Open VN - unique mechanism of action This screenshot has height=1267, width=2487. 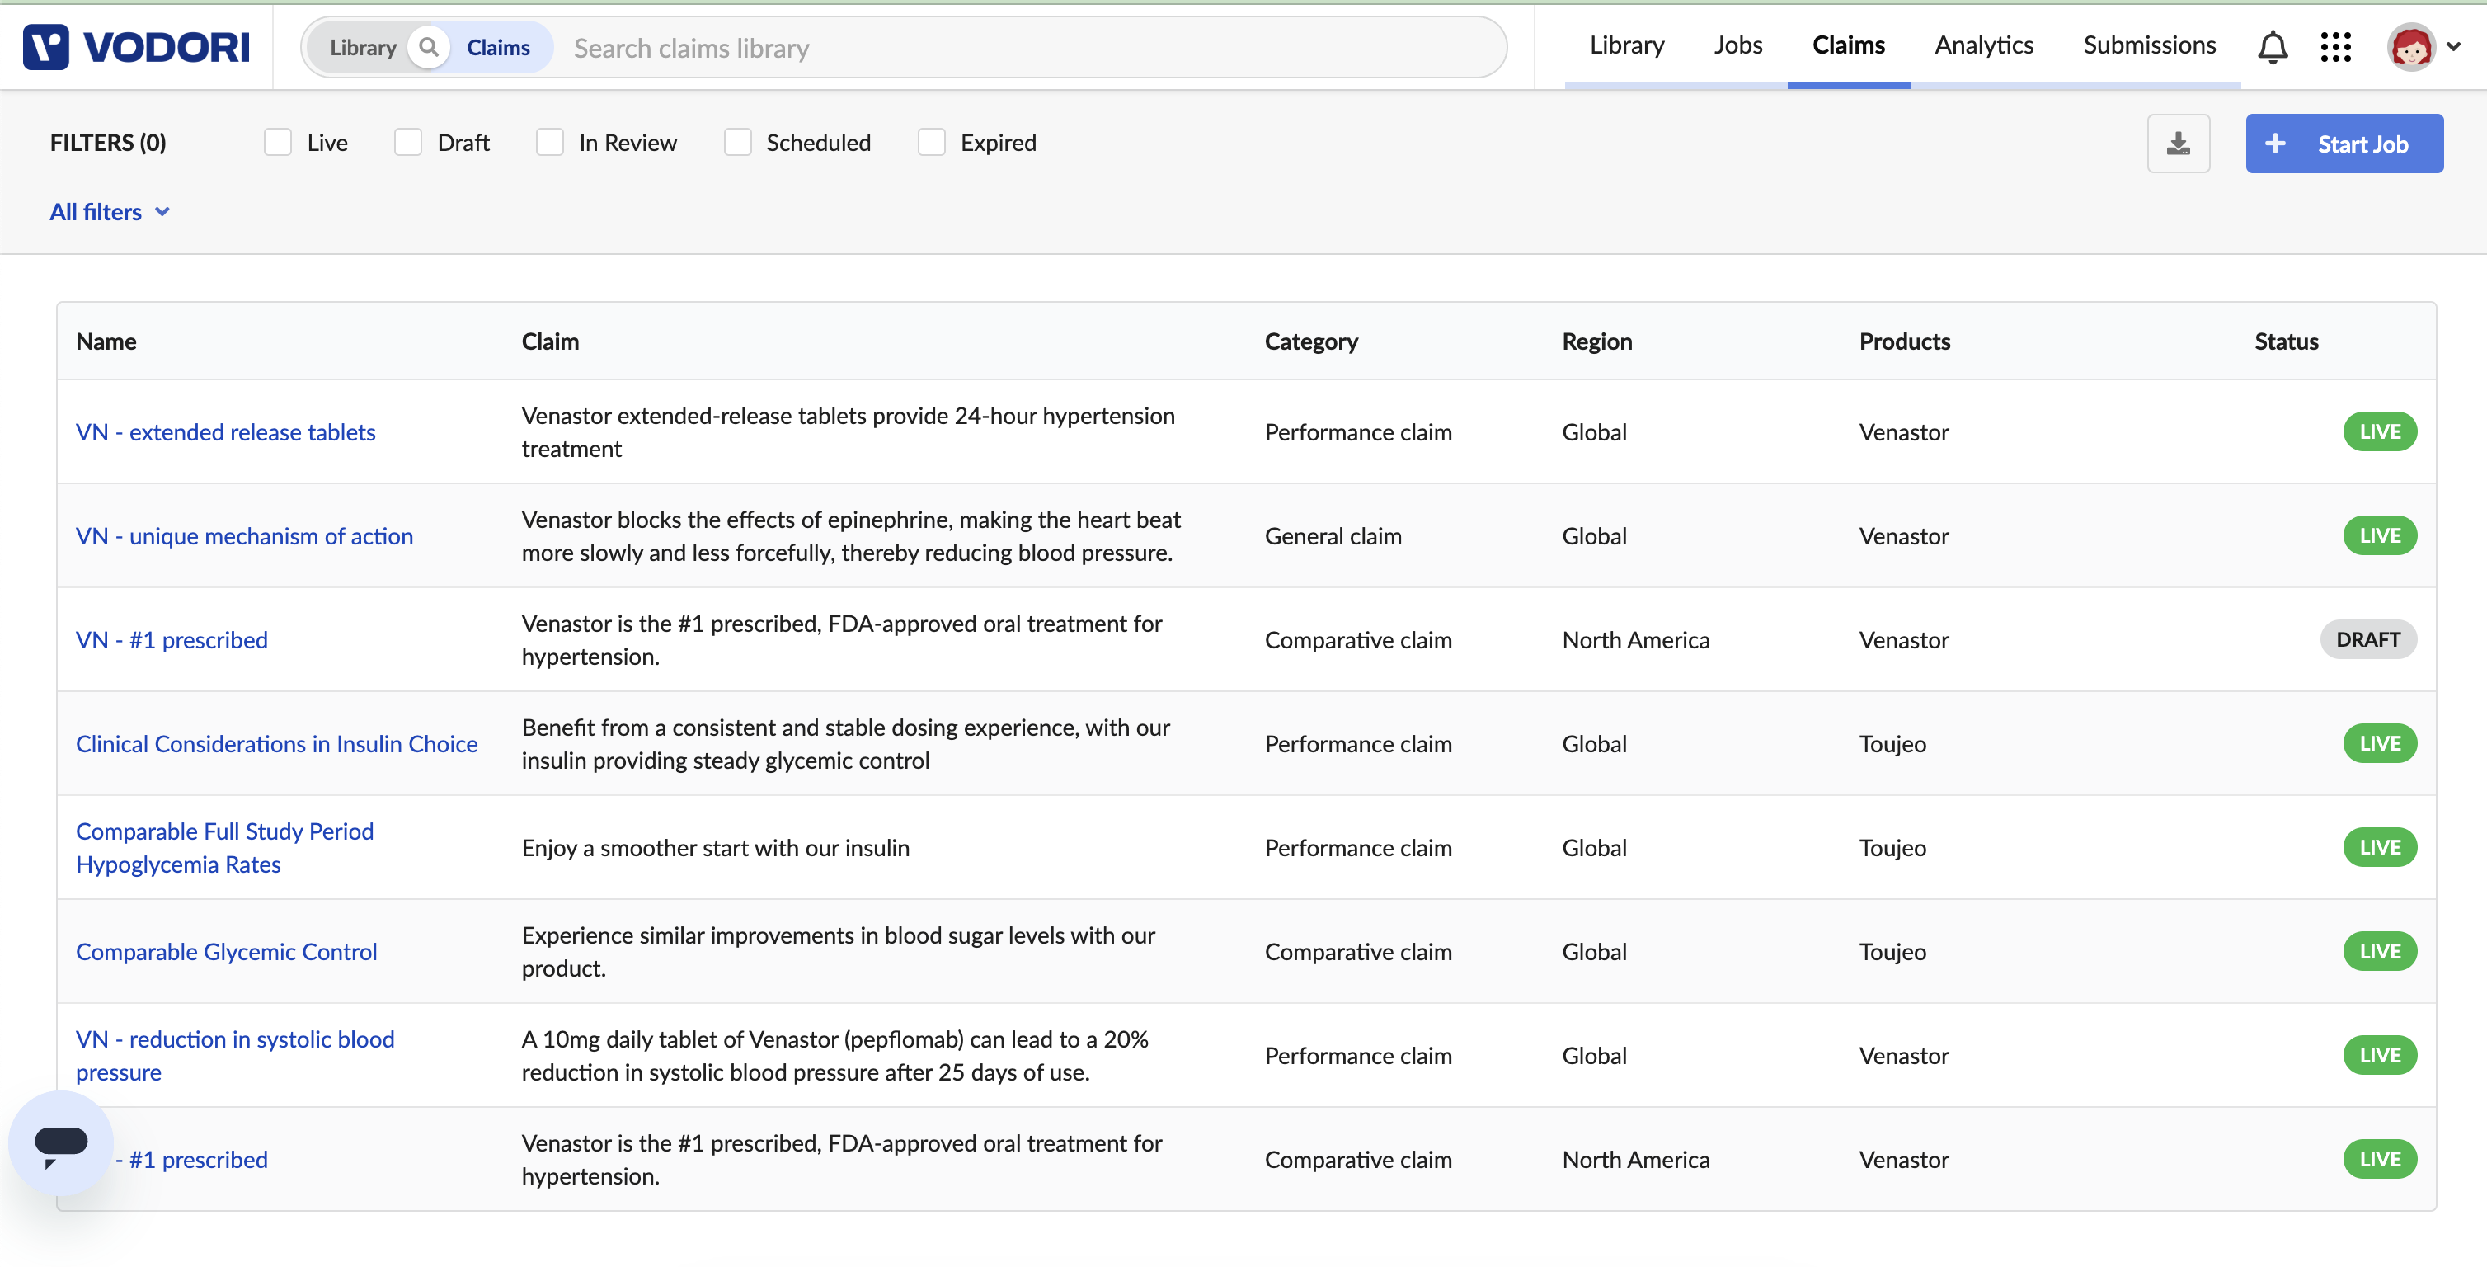point(244,536)
